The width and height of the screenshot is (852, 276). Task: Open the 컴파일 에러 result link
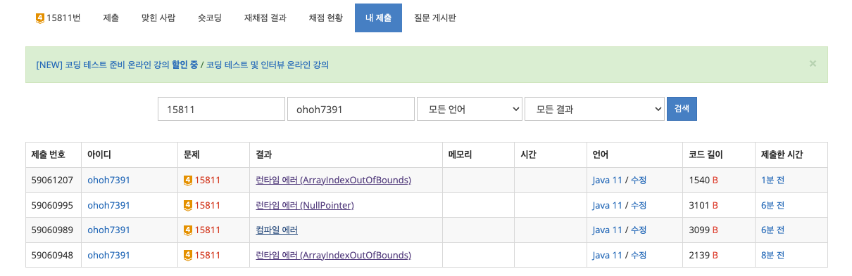coord(277,230)
